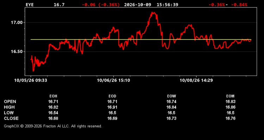This screenshot has height=140, width=264.
Task: Select EOM low value 16.5
Action: [x=230, y=113]
